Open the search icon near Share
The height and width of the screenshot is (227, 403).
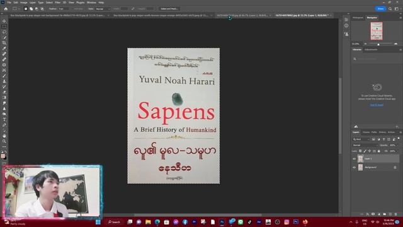[390, 9]
